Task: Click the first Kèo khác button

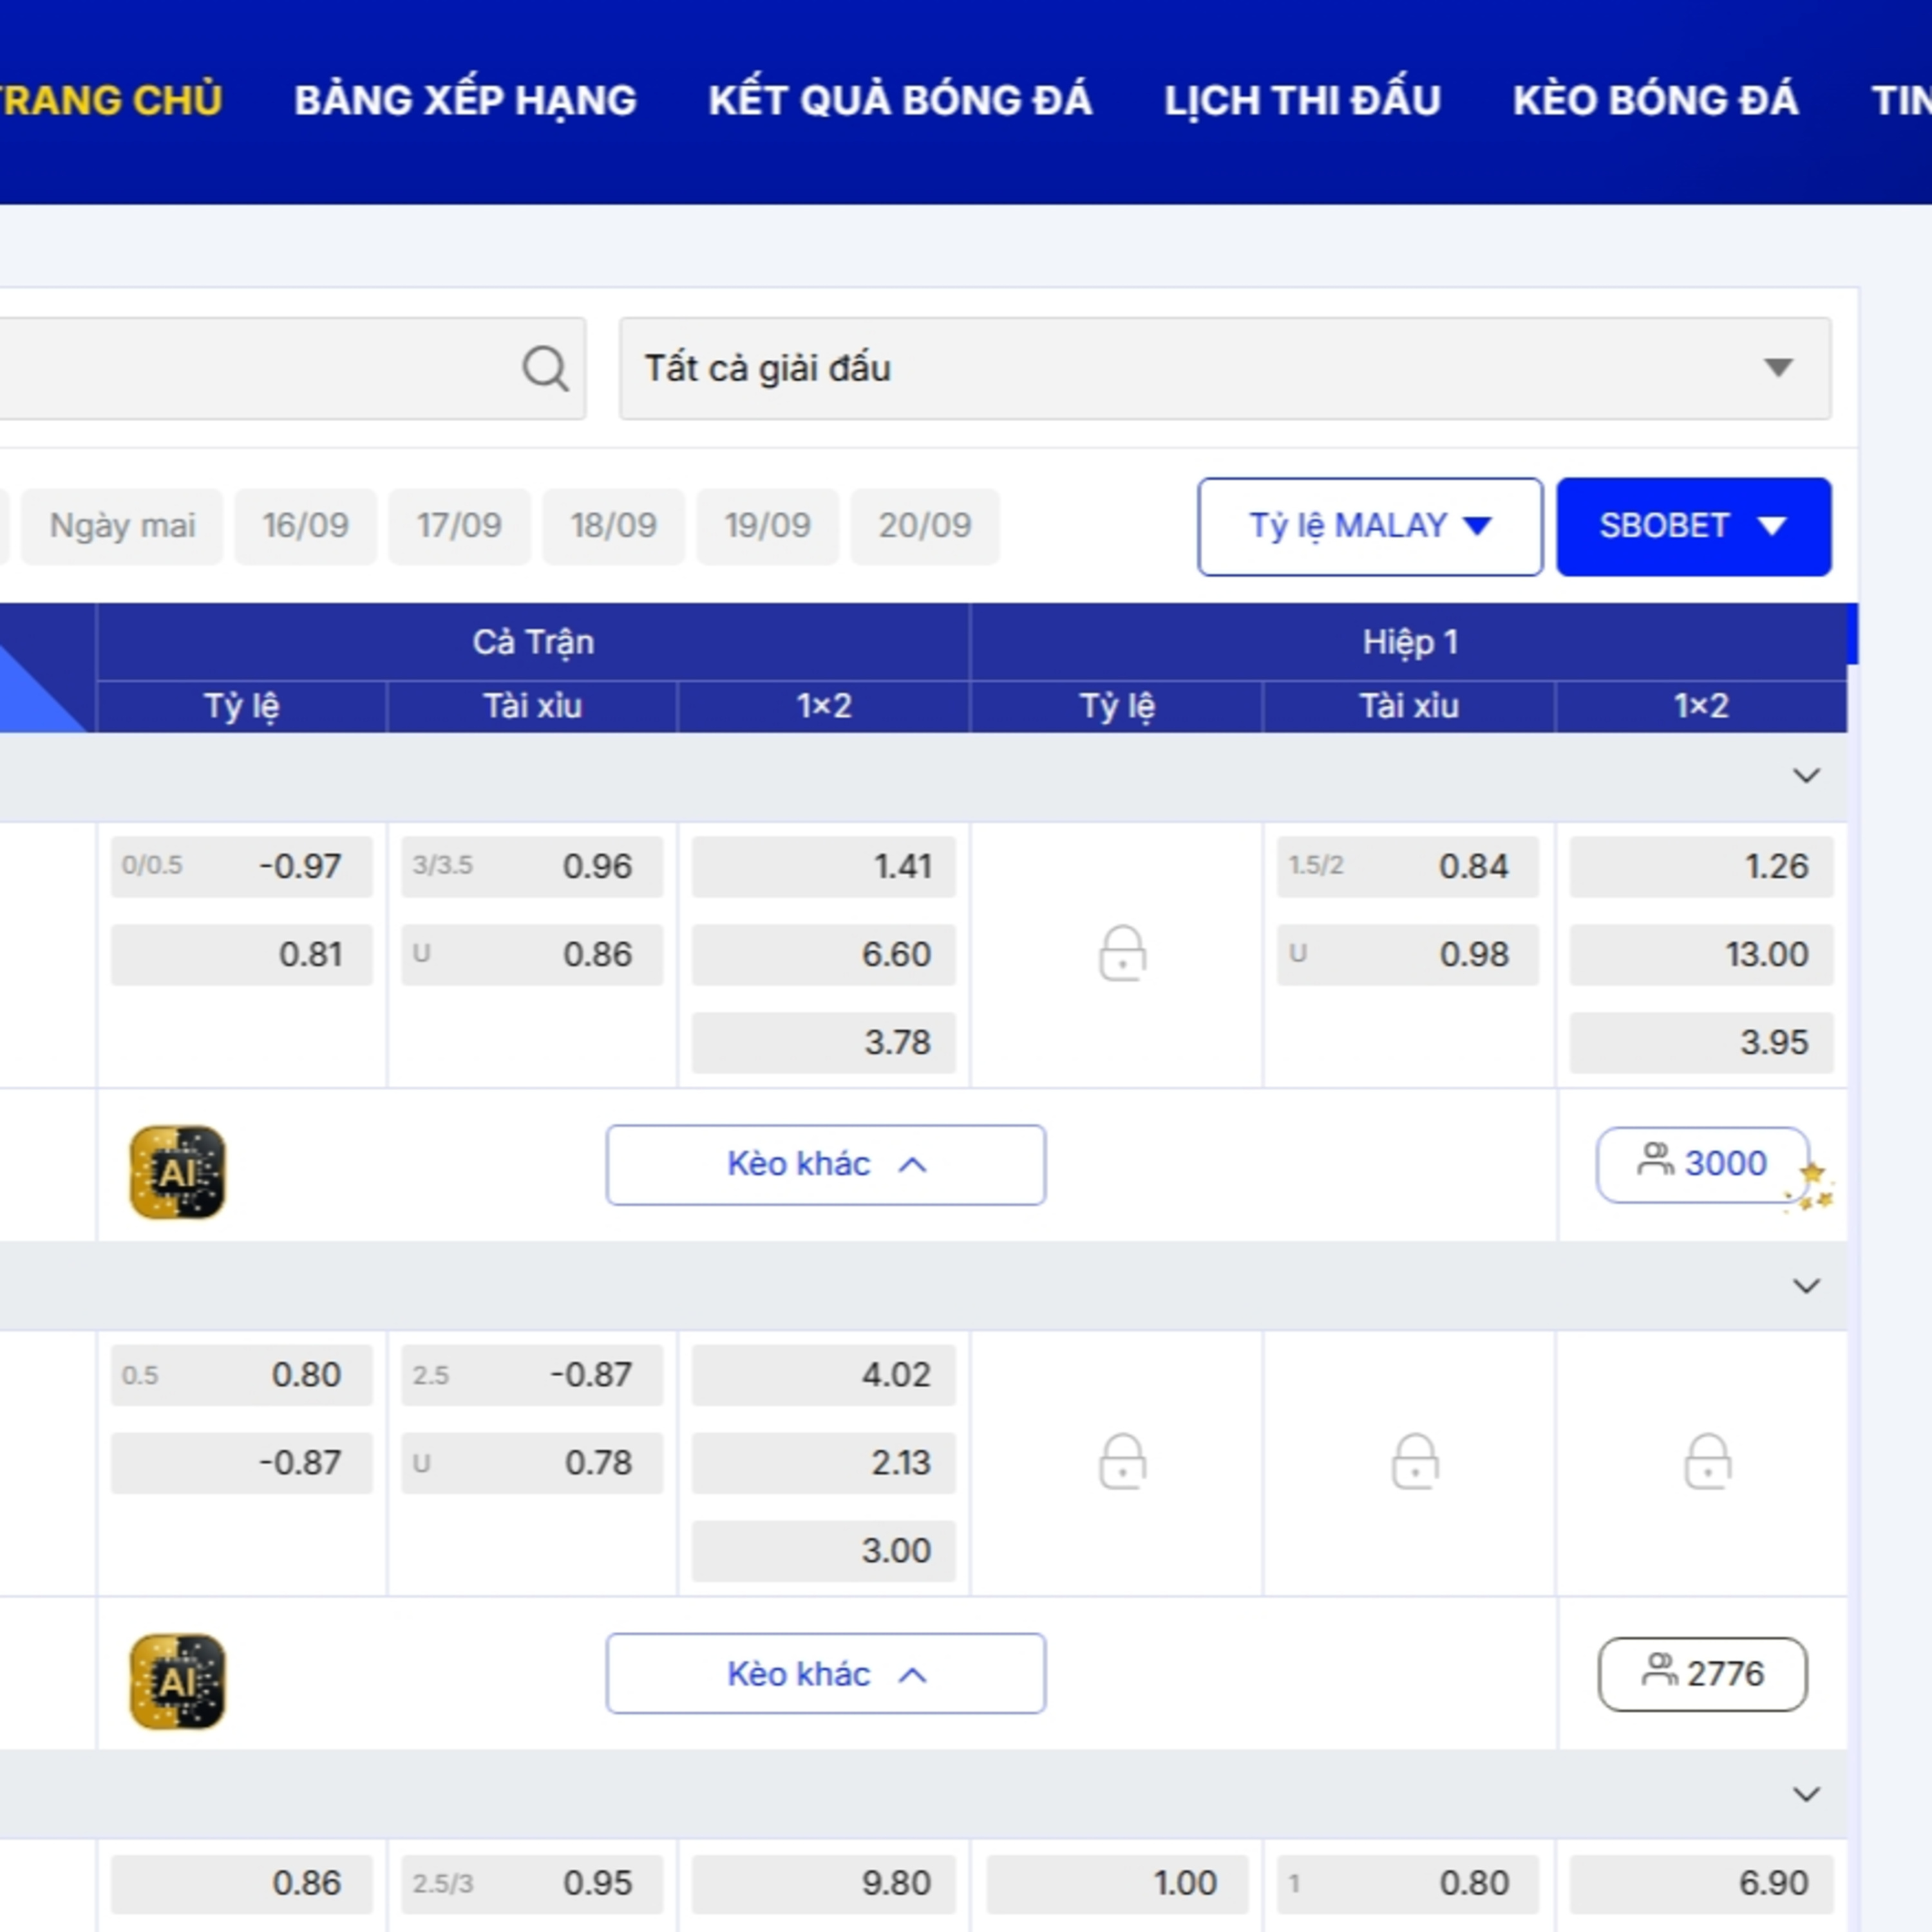Action: 826,1164
